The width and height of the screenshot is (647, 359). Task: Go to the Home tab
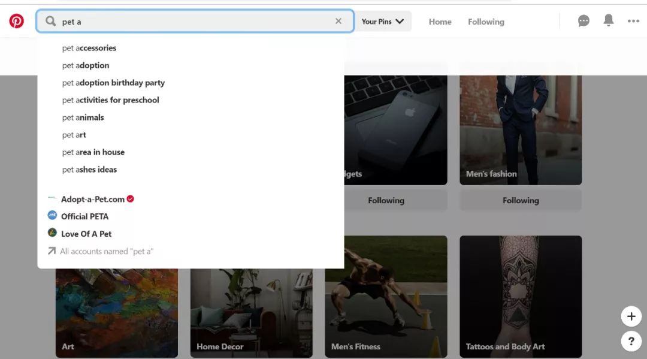[440, 22]
